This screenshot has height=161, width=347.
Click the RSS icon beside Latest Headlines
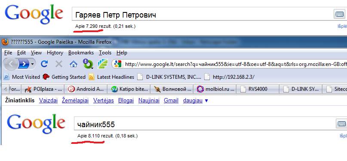pos(92,77)
